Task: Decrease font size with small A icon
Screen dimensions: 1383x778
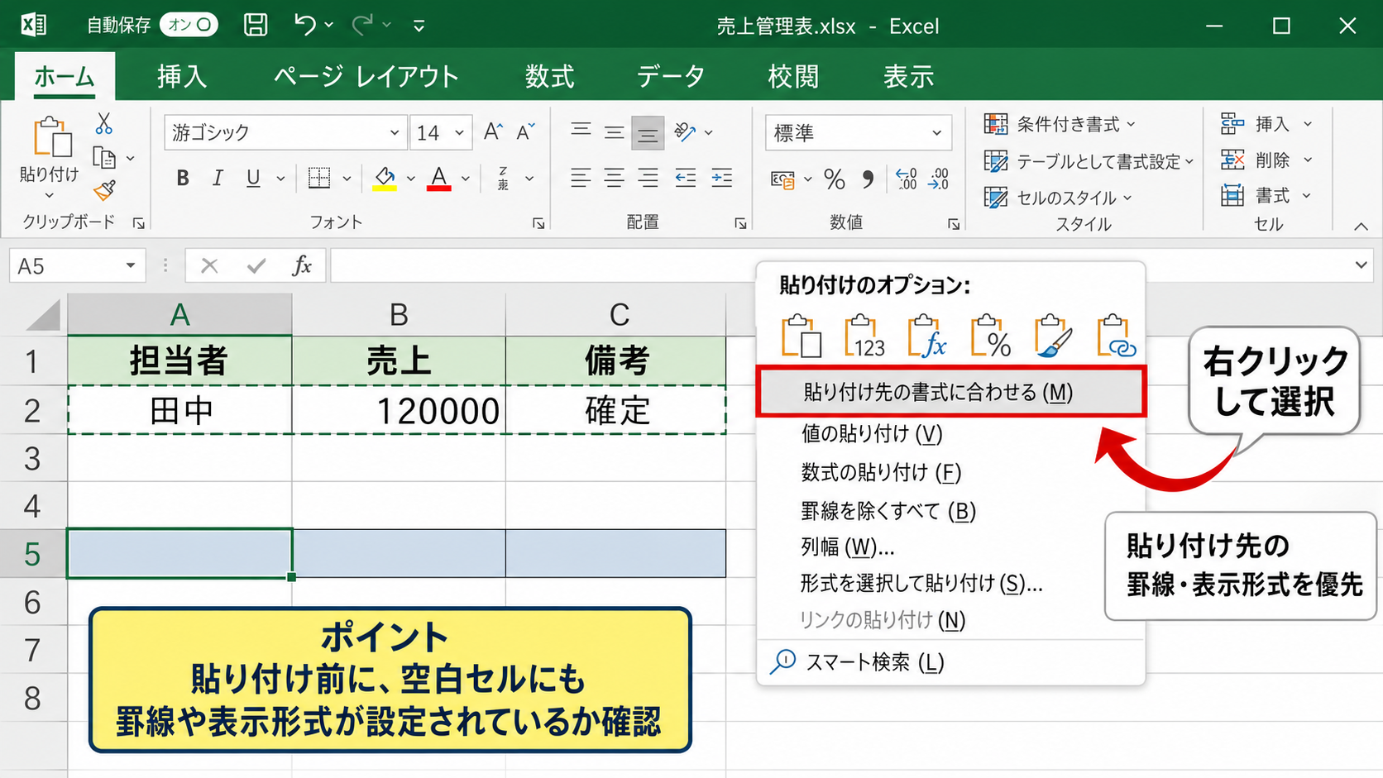Action: [525, 131]
